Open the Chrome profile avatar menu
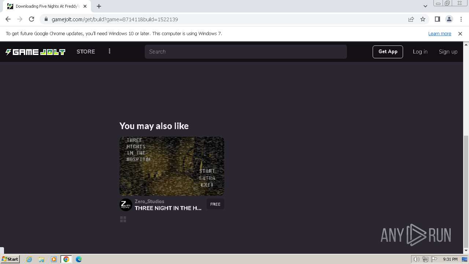Image resolution: width=469 pixels, height=264 pixels. tap(449, 19)
